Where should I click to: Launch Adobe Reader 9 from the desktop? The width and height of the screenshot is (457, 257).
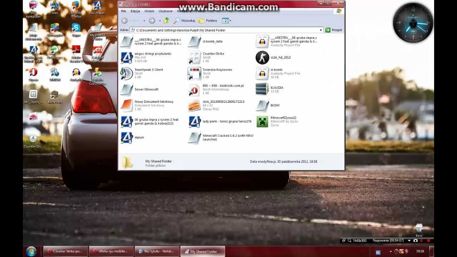76,54
